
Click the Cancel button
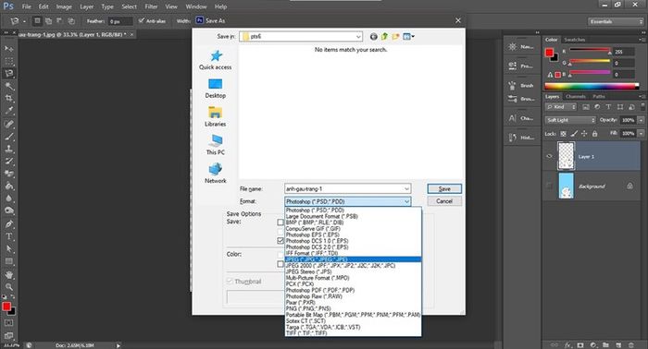click(444, 201)
